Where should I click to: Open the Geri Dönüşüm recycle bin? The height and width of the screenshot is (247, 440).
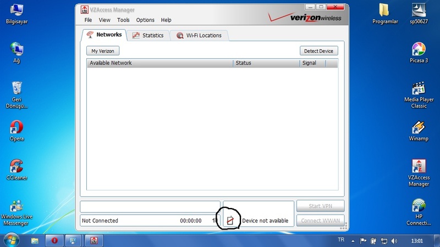tap(17, 88)
